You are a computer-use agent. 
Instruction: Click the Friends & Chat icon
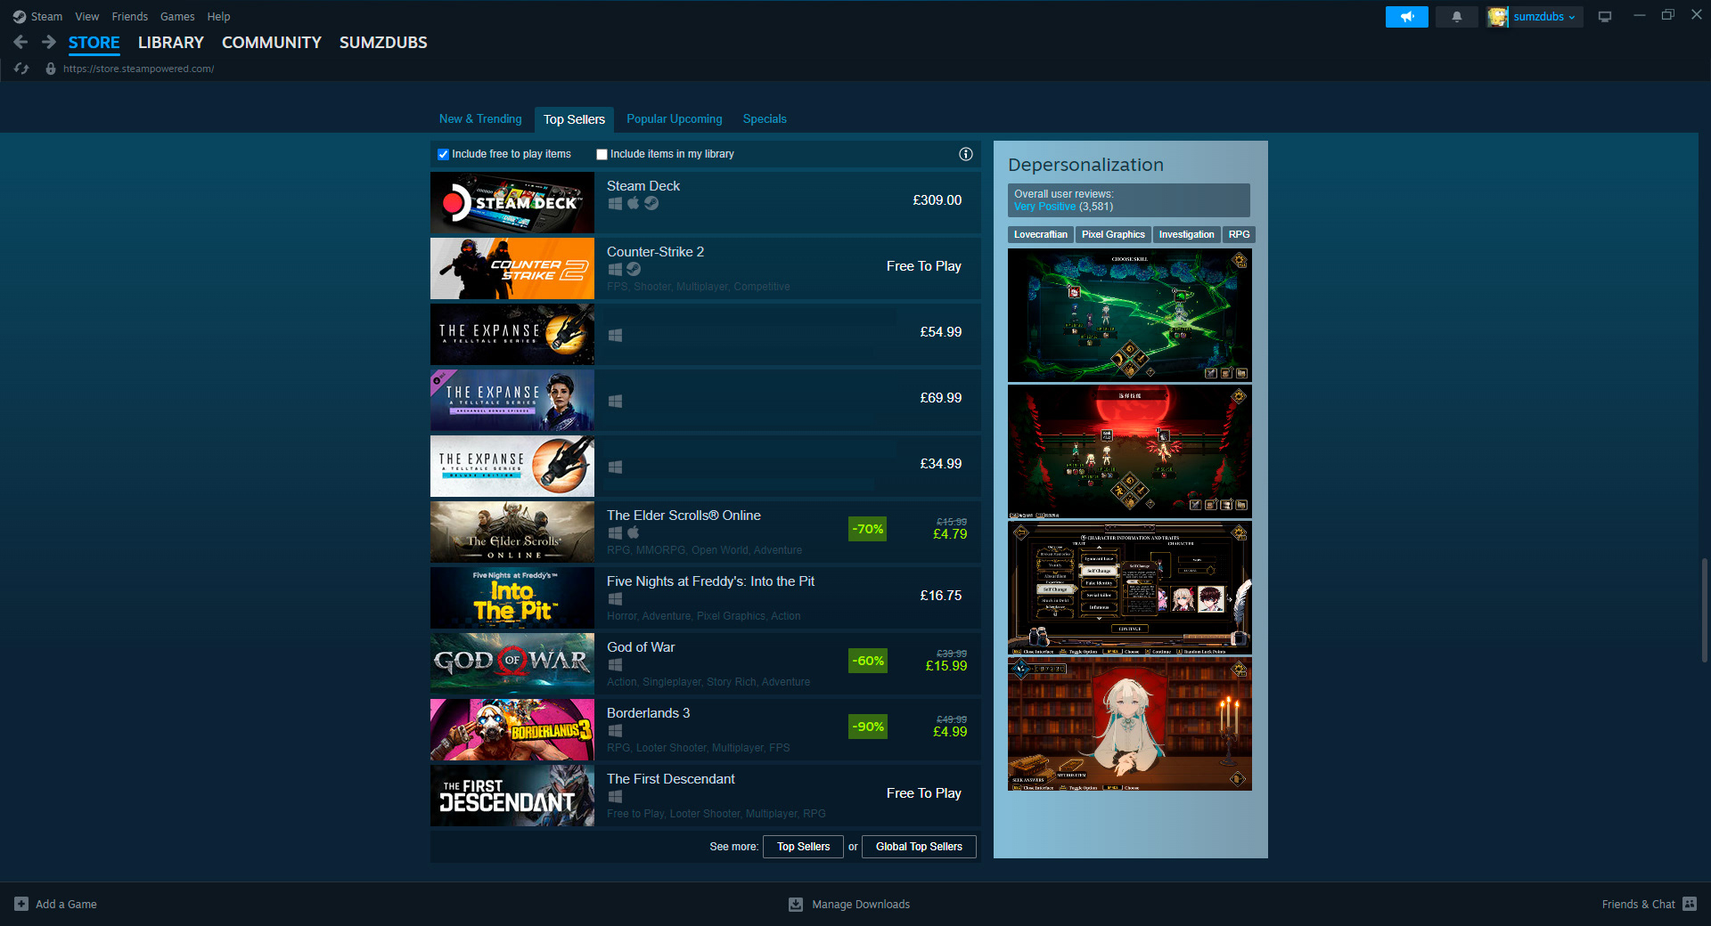[x=1690, y=904]
